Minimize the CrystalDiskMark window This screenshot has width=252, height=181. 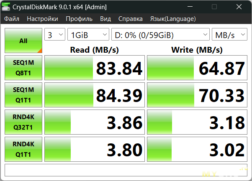(190, 7)
